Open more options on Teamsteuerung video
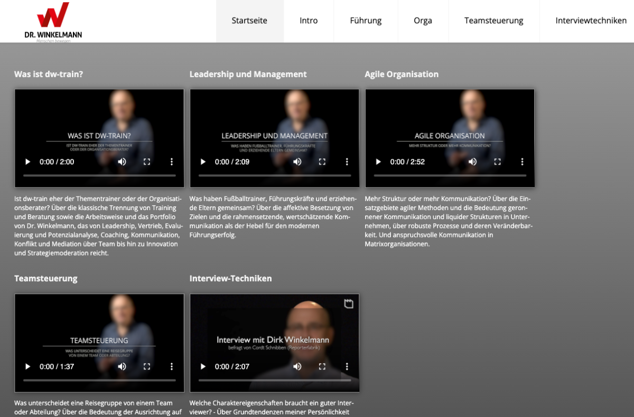This screenshot has height=417, width=634. pos(172,366)
